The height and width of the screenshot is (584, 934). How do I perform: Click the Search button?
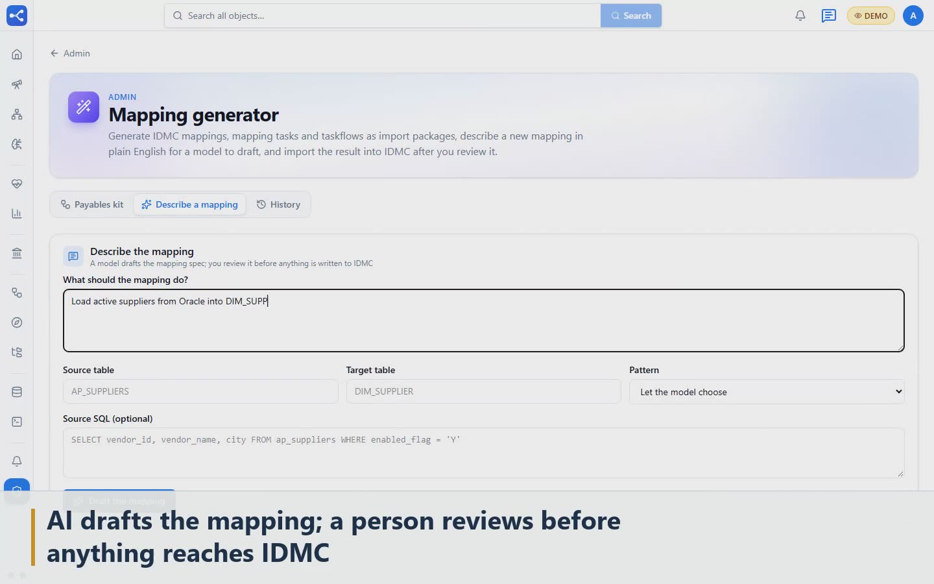click(631, 16)
